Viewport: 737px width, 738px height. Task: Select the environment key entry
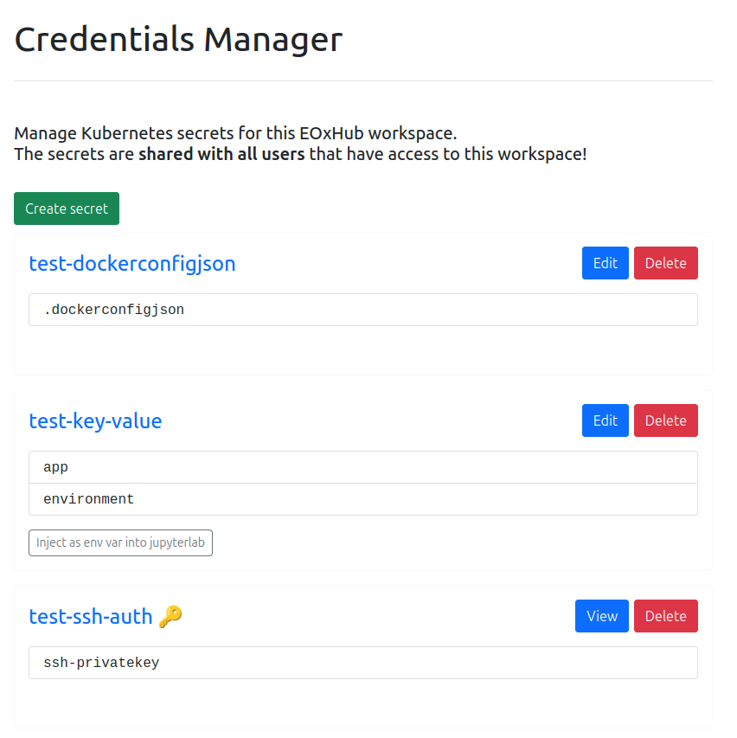click(x=363, y=498)
